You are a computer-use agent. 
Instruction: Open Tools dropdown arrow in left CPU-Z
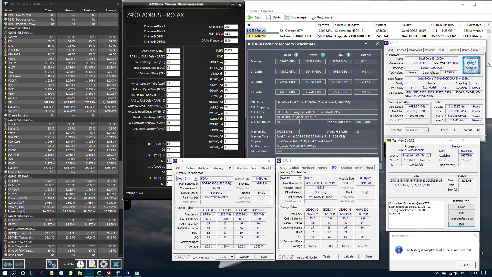232,257
